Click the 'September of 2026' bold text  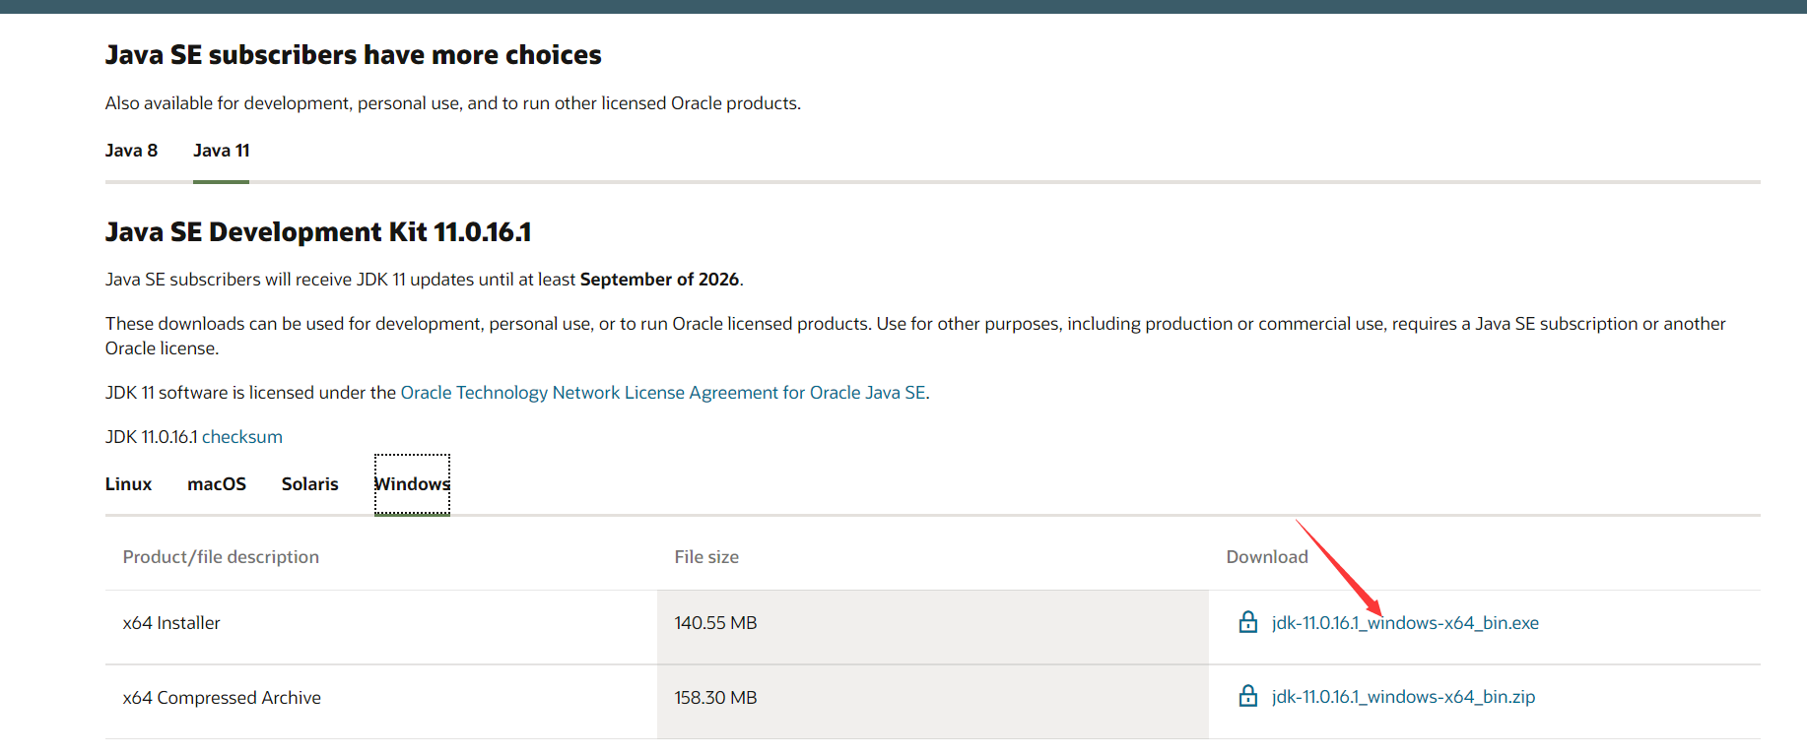659,280
